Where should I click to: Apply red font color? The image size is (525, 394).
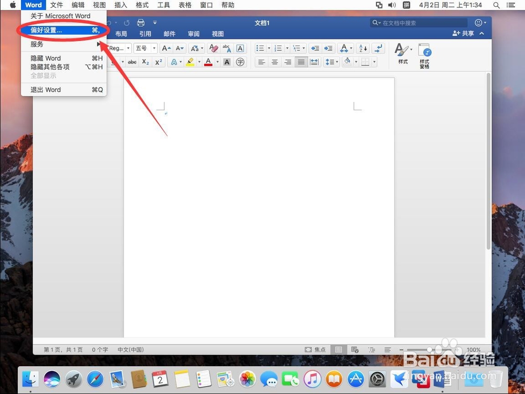click(208, 62)
